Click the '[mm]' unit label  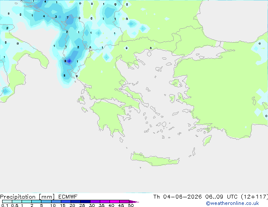coord(46,197)
